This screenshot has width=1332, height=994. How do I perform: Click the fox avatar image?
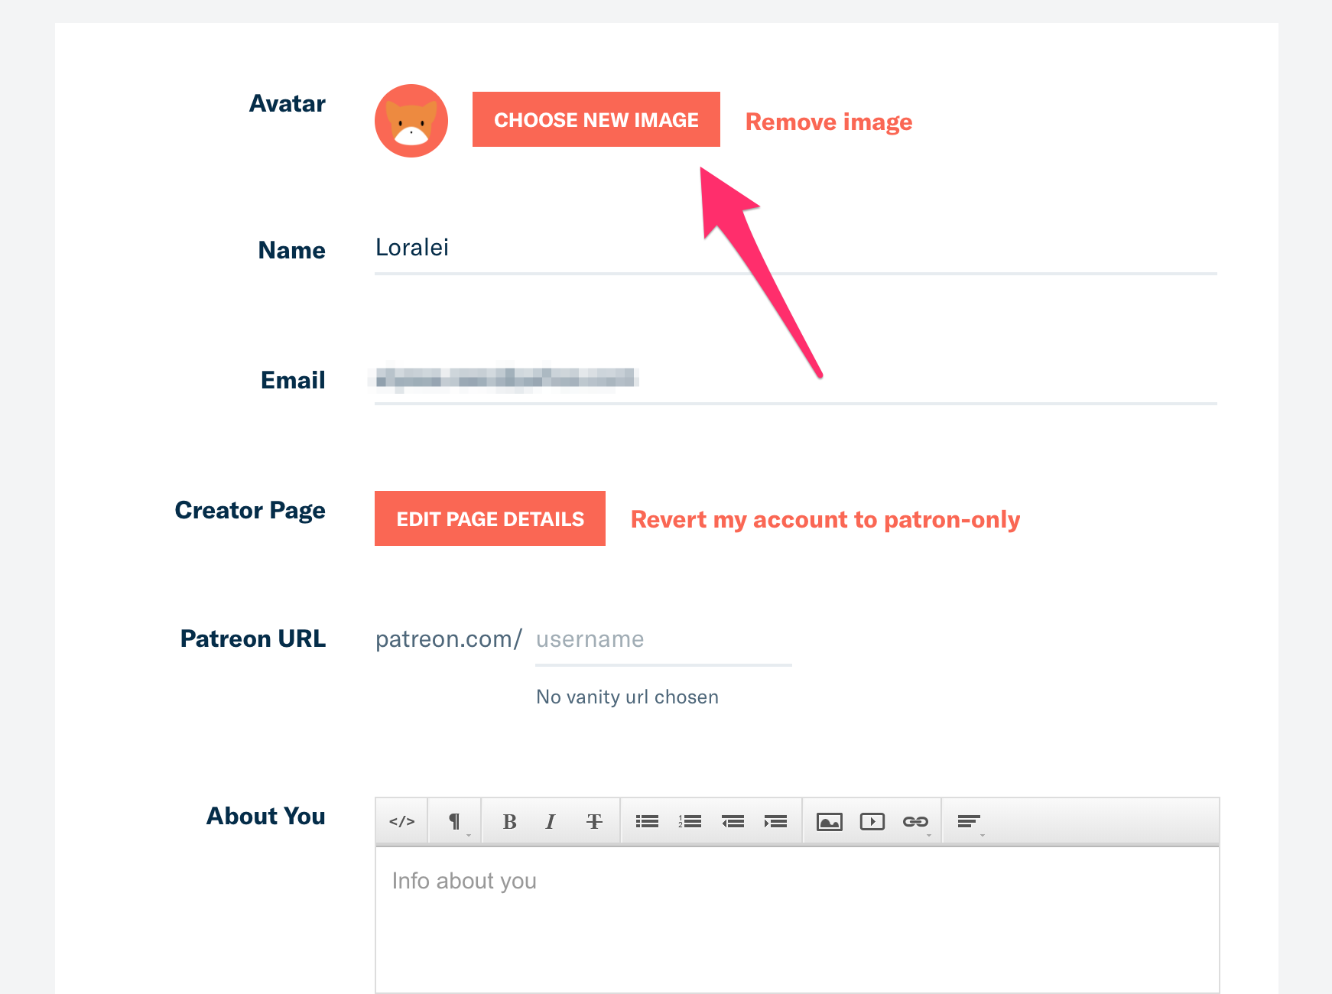pos(411,121)
